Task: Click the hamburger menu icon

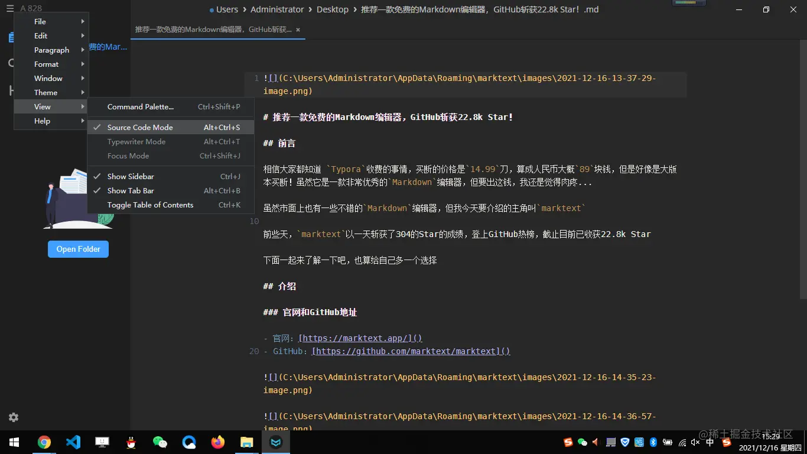Action: tap(10, 8)
